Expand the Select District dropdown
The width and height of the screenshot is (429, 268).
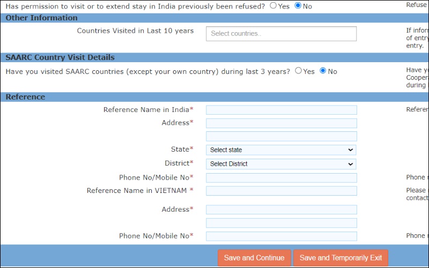[281, 164]
